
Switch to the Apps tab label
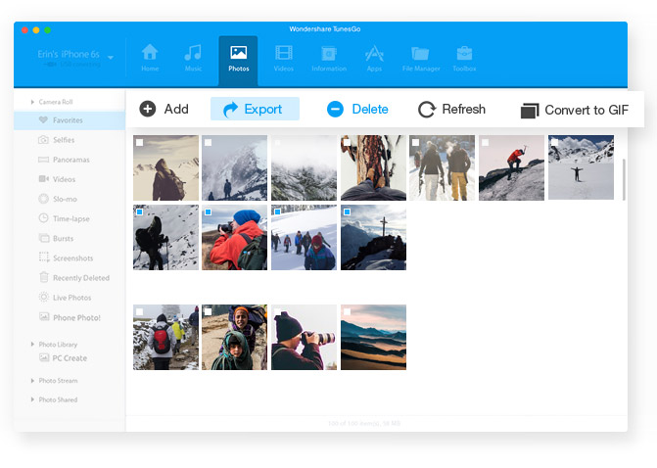point(374,69)
